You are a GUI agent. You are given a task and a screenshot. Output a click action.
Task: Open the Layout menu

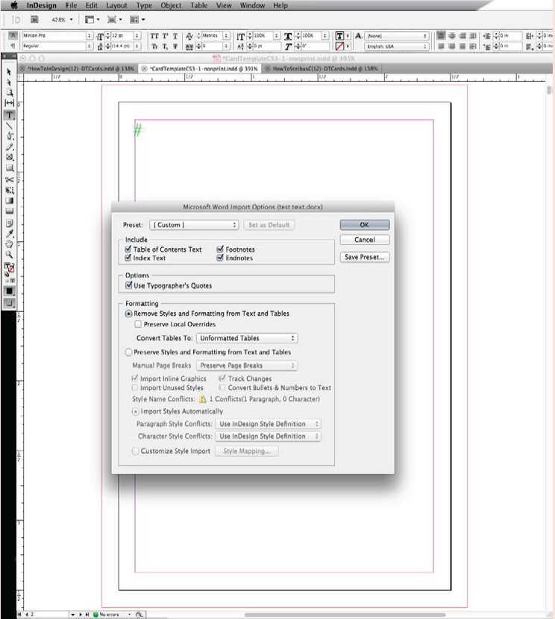pos(116,5)
